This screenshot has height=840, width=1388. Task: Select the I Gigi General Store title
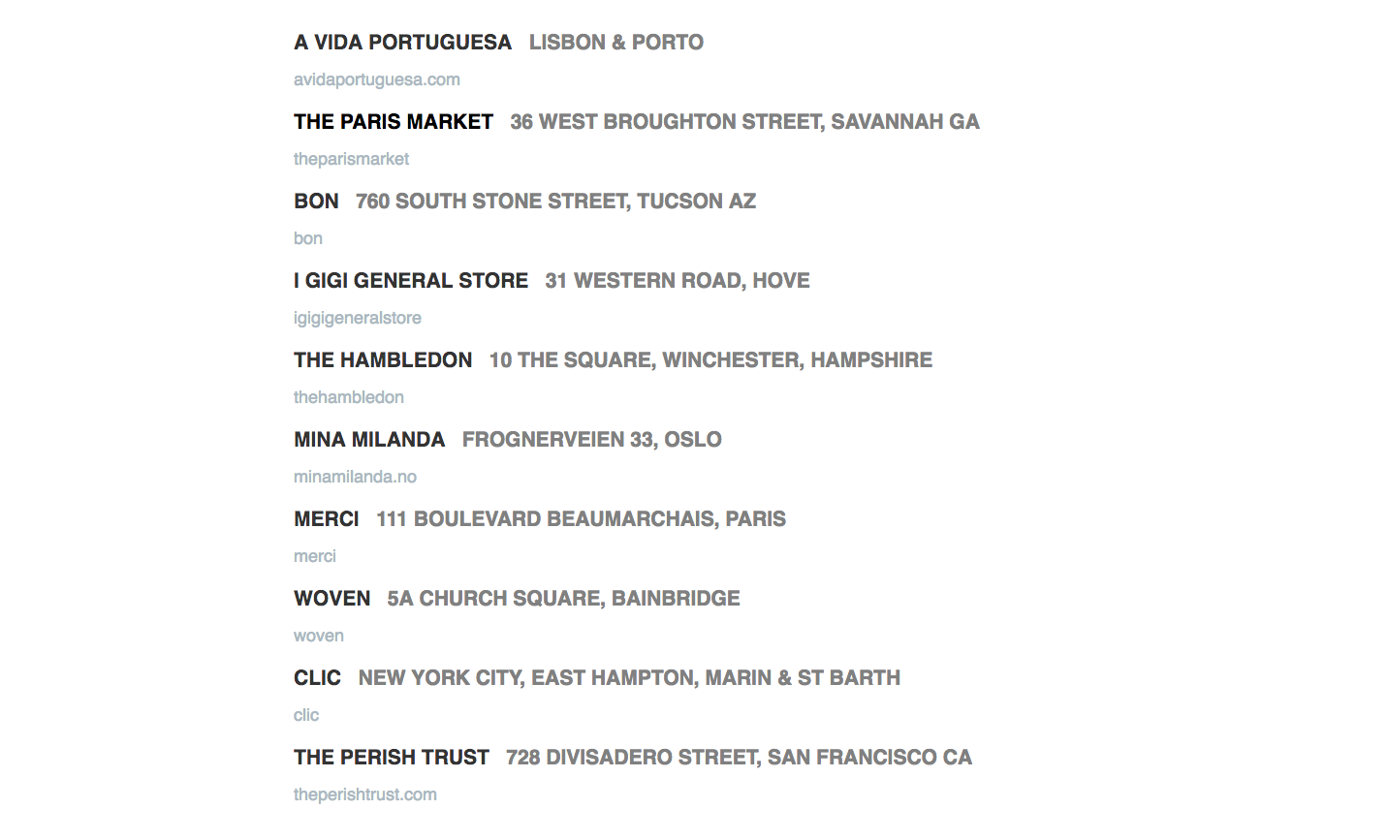[411, 281]
